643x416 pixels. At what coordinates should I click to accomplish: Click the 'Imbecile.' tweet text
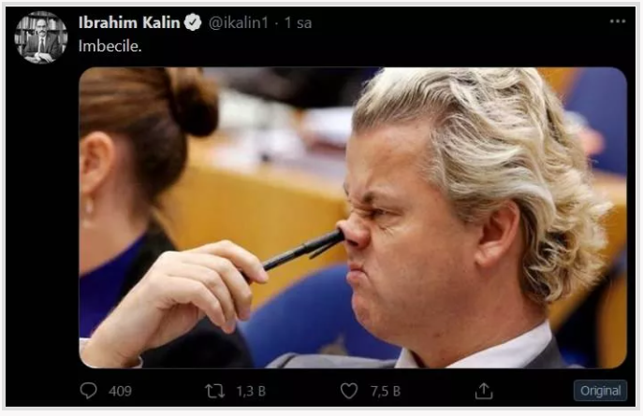coord(110,46)
